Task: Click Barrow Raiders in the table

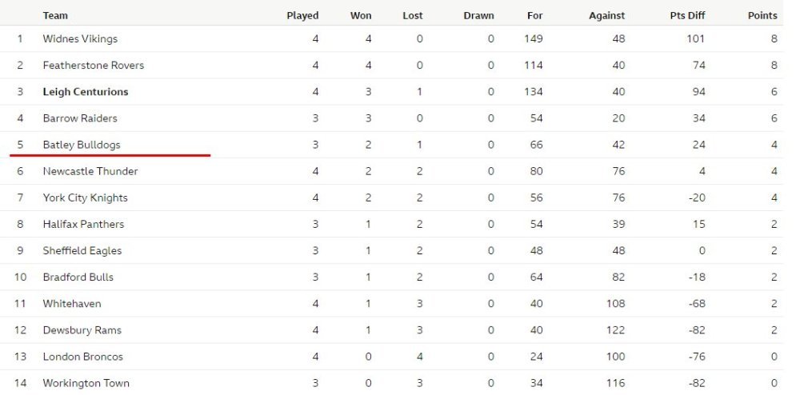Action: point(80,118)
